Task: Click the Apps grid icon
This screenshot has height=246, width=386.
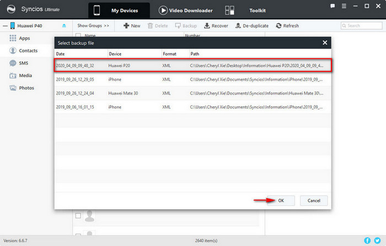Action: (13, 38)
